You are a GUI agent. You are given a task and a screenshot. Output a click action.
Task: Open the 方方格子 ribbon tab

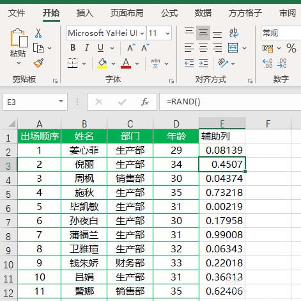click(245, 13)
